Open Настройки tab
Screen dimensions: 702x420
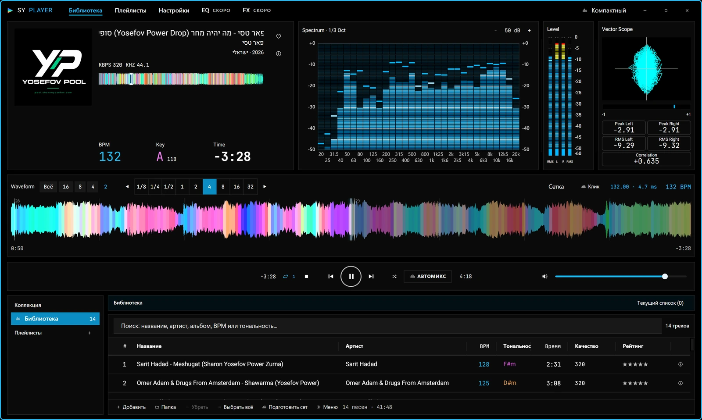click(x=174, y=11)
